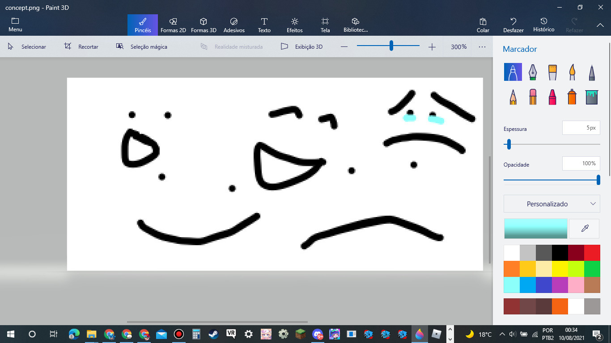The width and height of the screenshot is (611, 343).
Task: Choose the Fill bucket tool
Action: [x=591, y=96]
